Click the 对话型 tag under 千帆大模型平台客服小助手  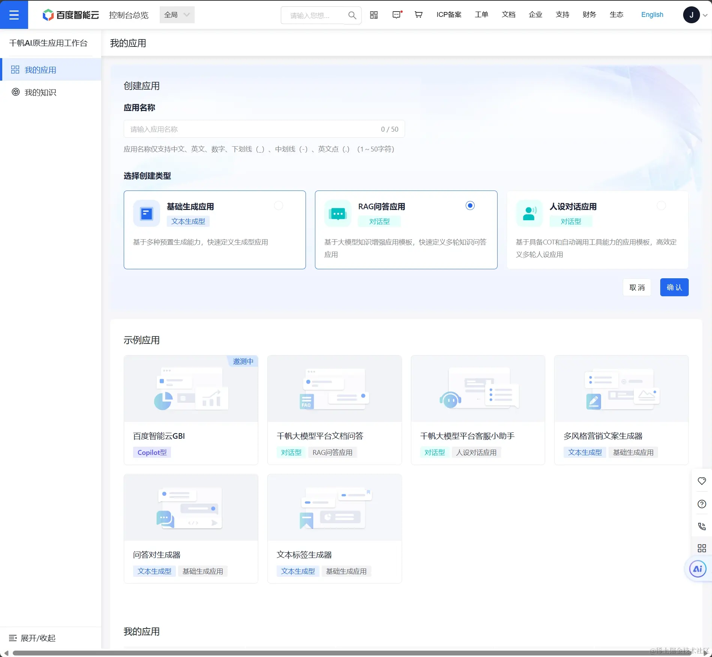coord(435,452)
